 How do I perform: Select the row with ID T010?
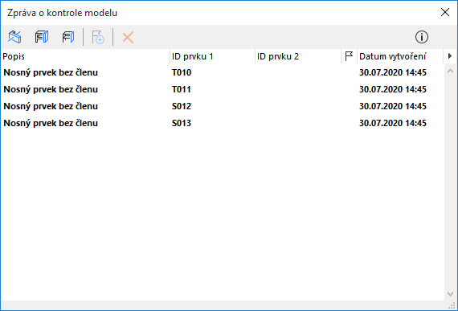(x=223, y=72)
